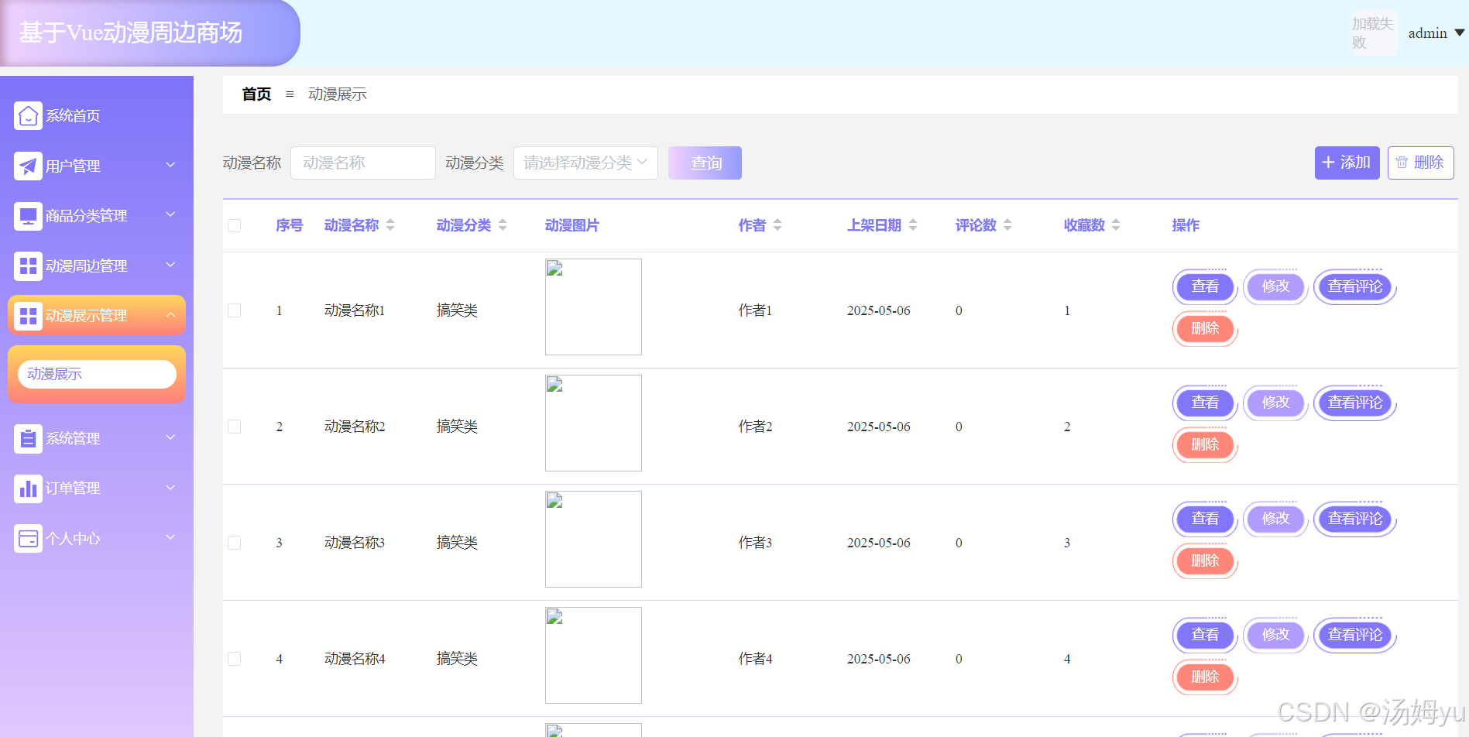Click 查看评论 for 动漫名称4
This screenshot has height=737, width=1469.
coord(1354,635)
